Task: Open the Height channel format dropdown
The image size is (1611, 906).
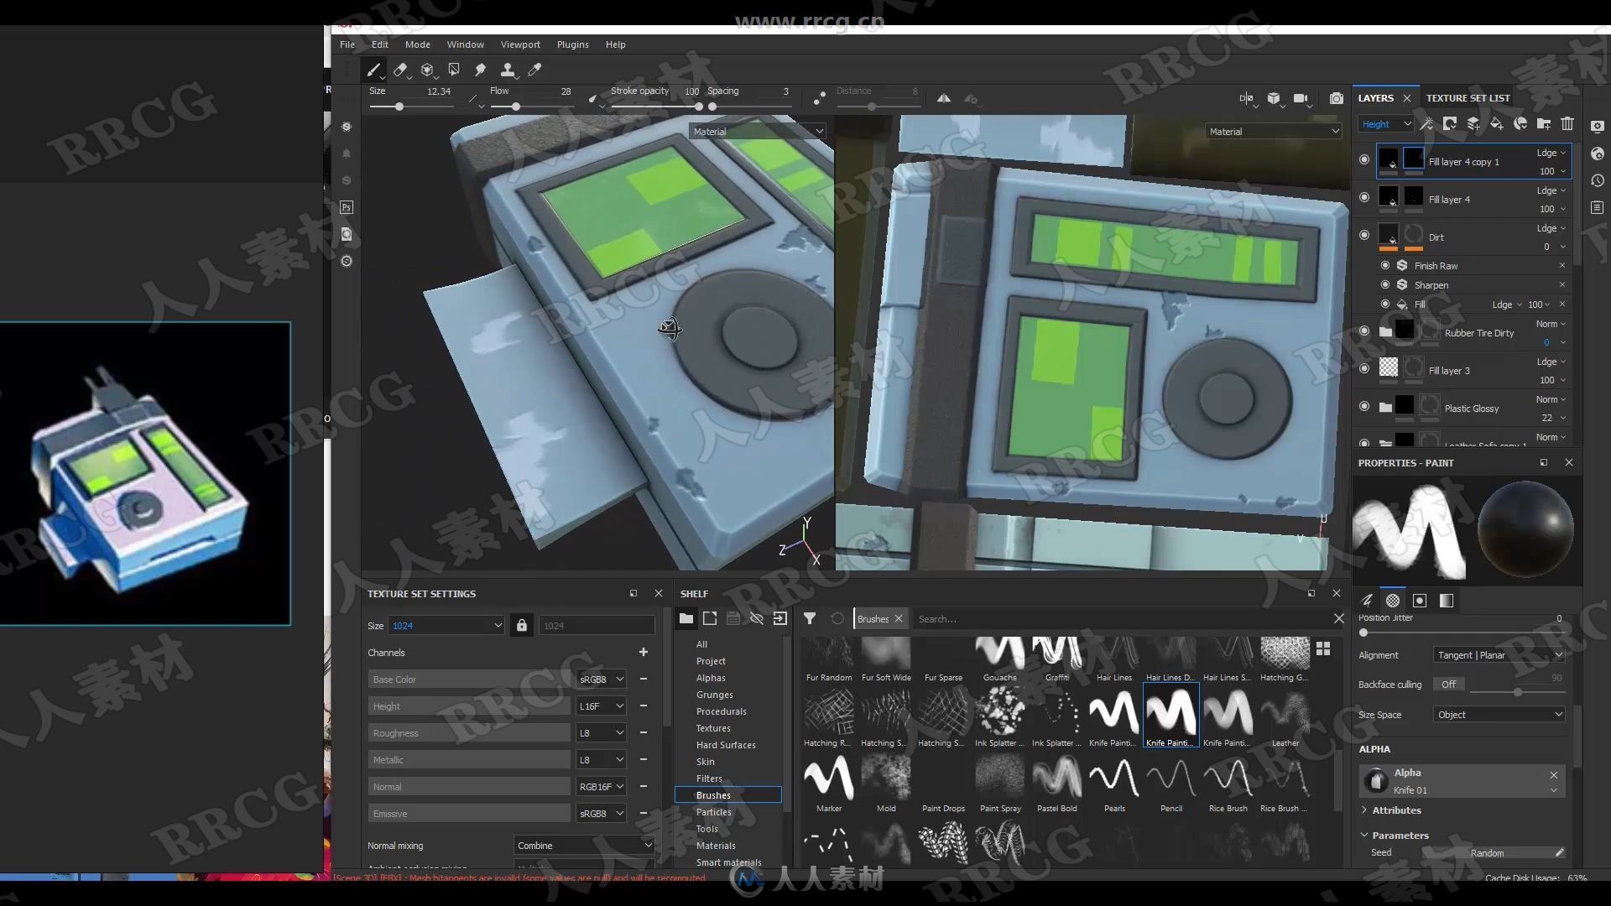Action: pyautogui.click(x=601, y=706)
